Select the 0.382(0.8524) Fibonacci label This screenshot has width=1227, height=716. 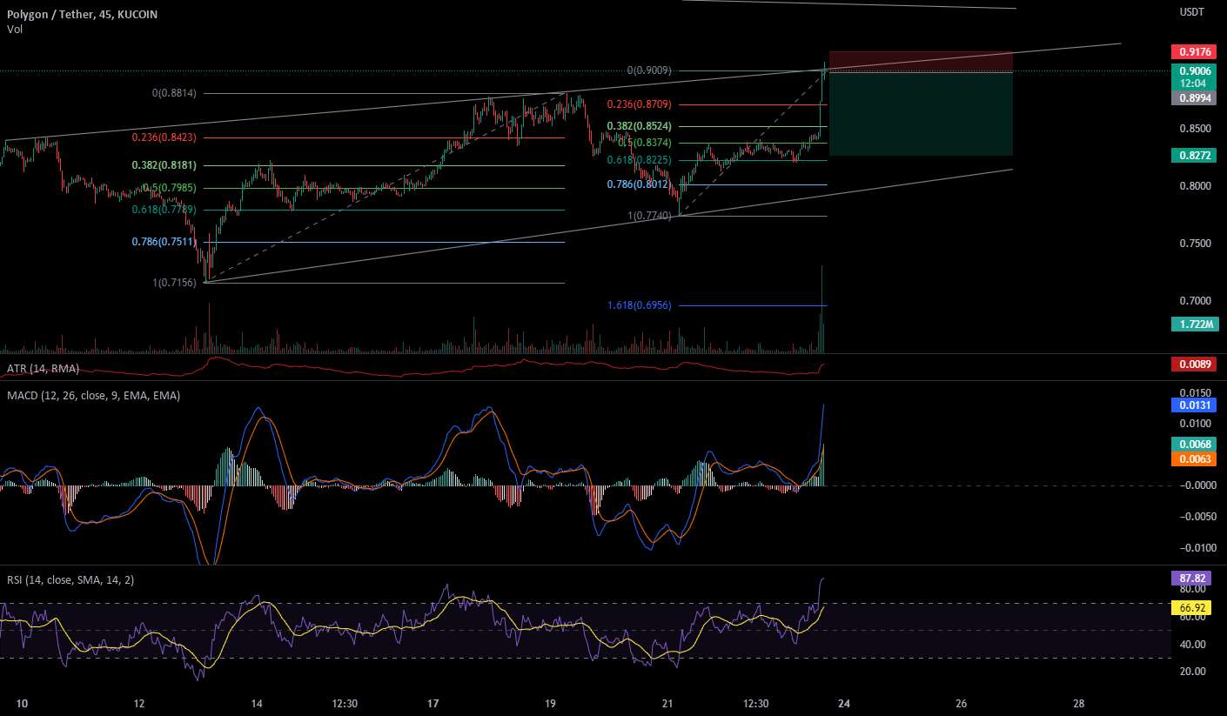(x=639, y=126)
